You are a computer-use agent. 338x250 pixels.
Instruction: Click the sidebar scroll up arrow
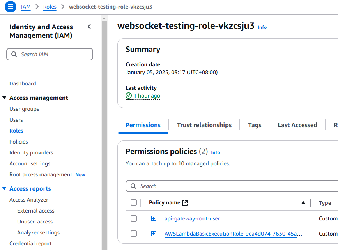click(x=104, y=18)
